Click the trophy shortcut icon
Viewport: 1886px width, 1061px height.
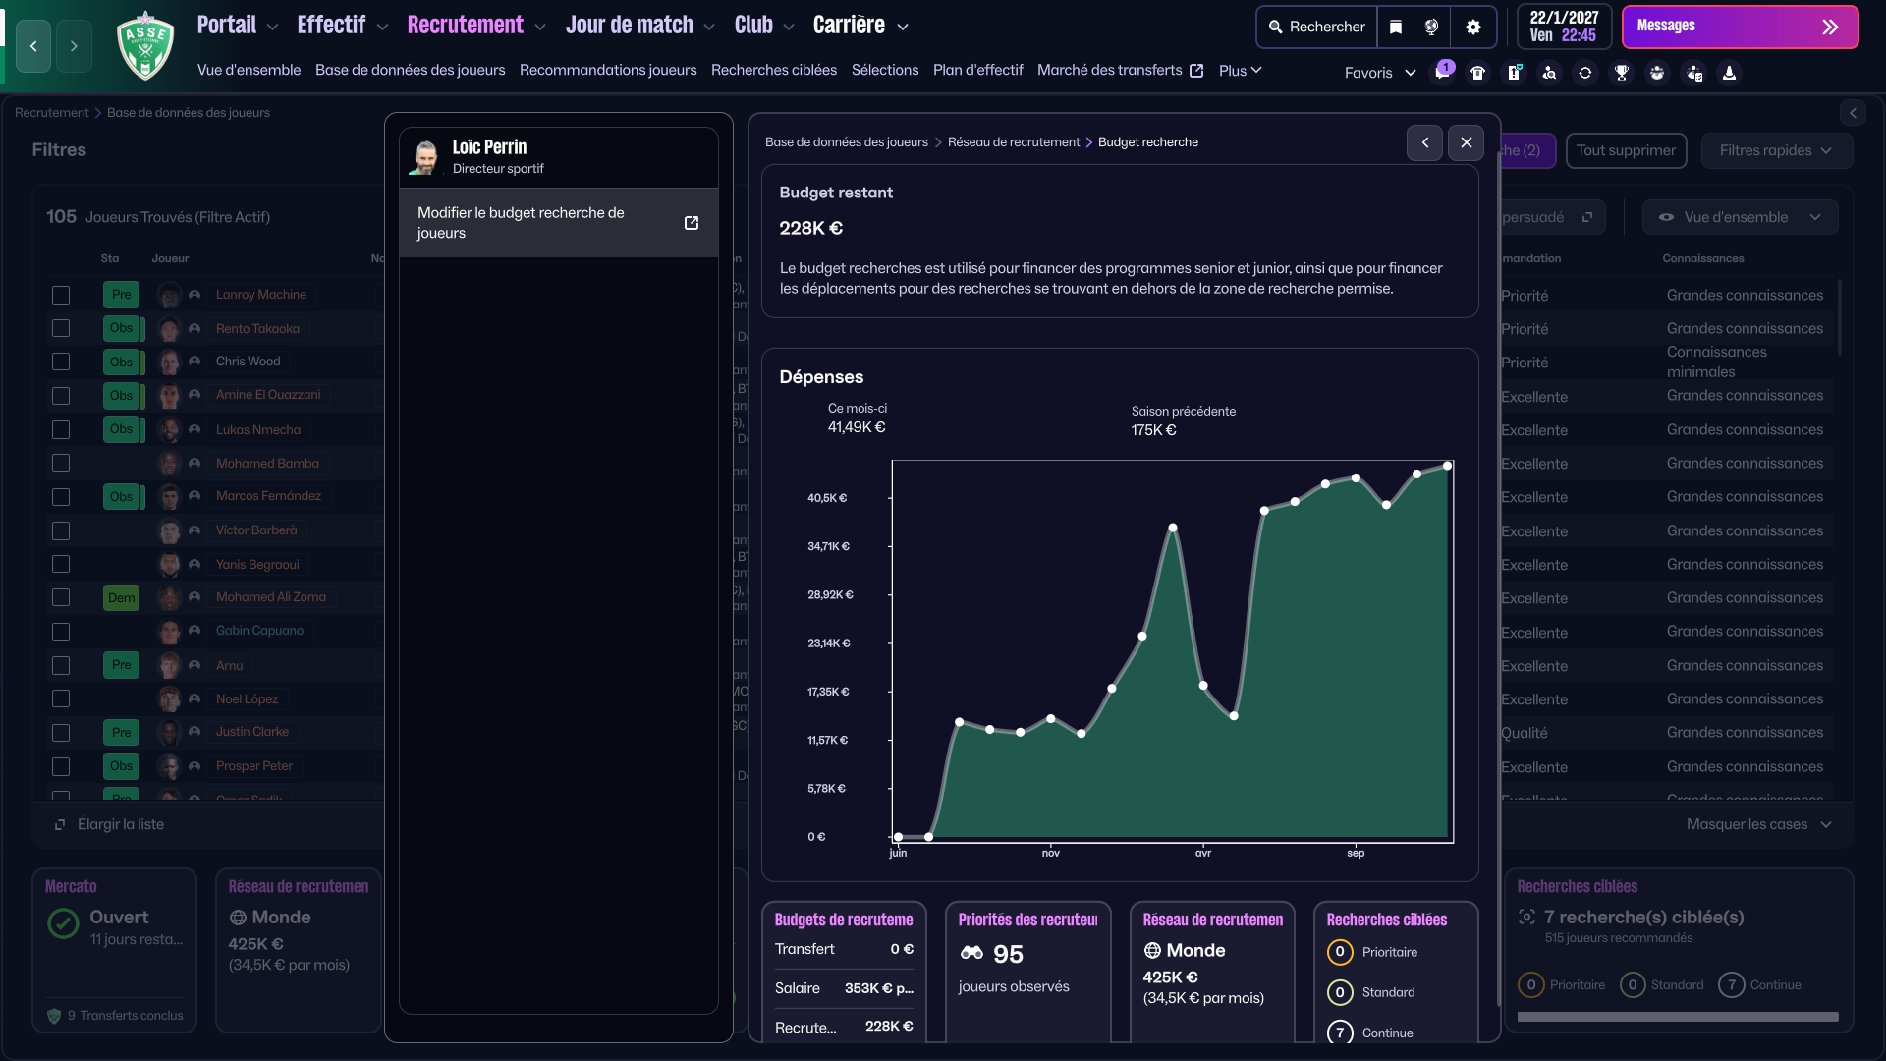(1622, 73)
